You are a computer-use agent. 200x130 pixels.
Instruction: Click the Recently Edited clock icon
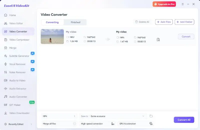coord(5,124)
